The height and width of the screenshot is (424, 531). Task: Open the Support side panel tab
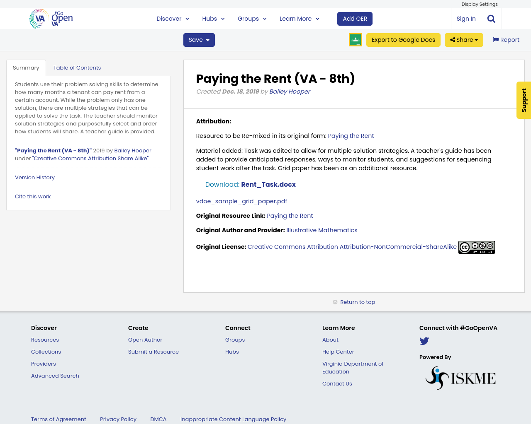523,100
